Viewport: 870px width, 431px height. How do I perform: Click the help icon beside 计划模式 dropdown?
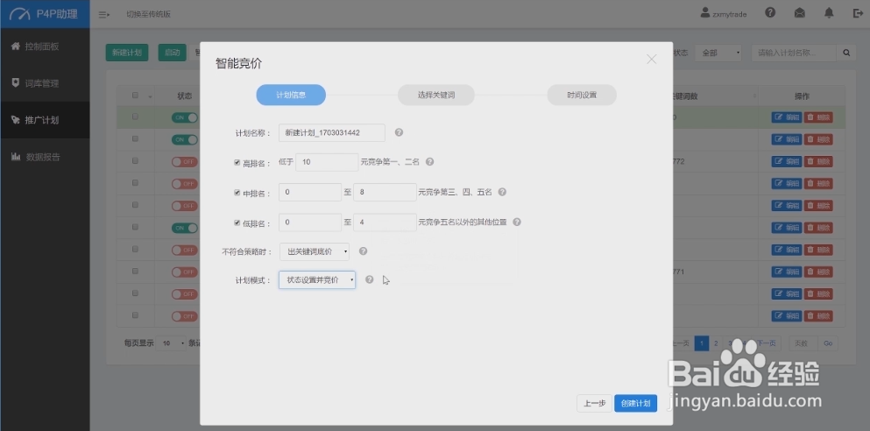370,280
